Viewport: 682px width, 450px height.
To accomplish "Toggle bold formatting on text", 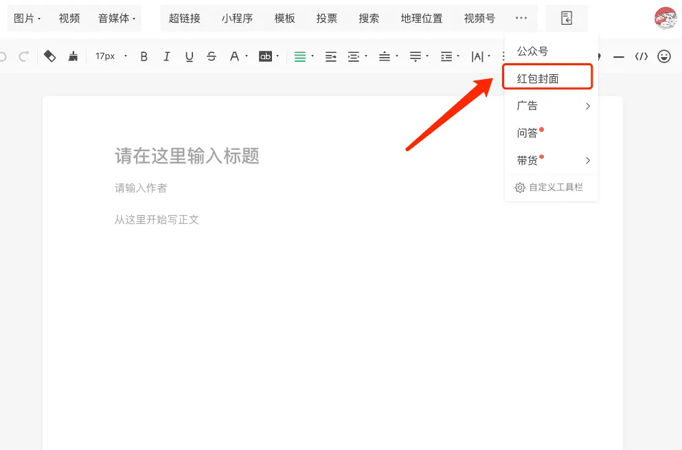I will (144, 56).
